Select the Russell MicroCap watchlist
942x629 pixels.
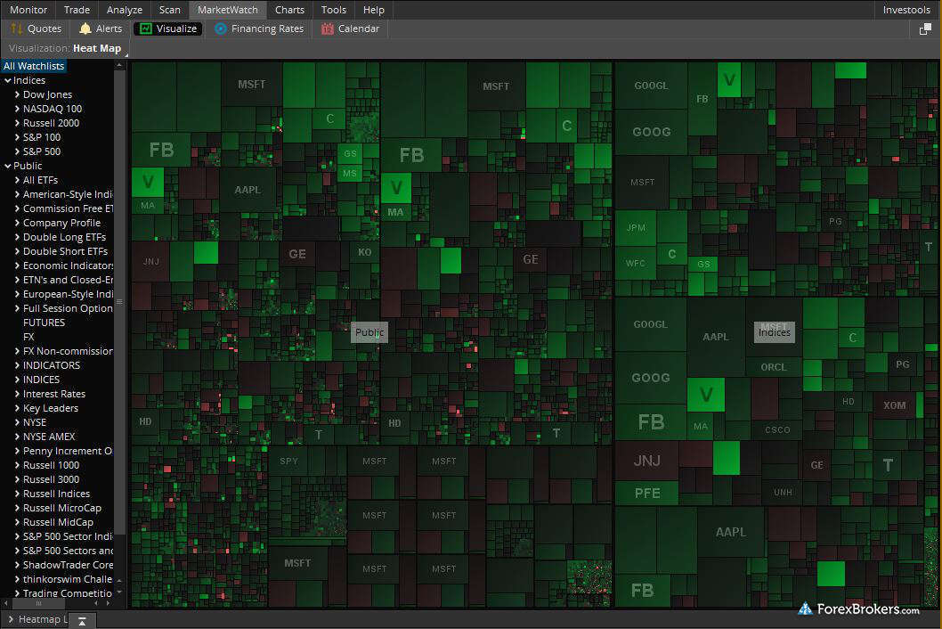coord(62,508)
